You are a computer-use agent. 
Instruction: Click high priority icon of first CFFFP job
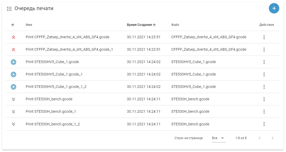13,37
